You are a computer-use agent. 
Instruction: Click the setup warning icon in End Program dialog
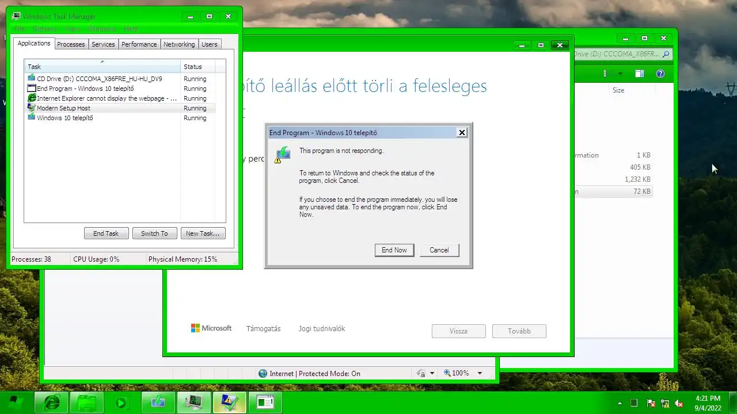pos(282,155)
